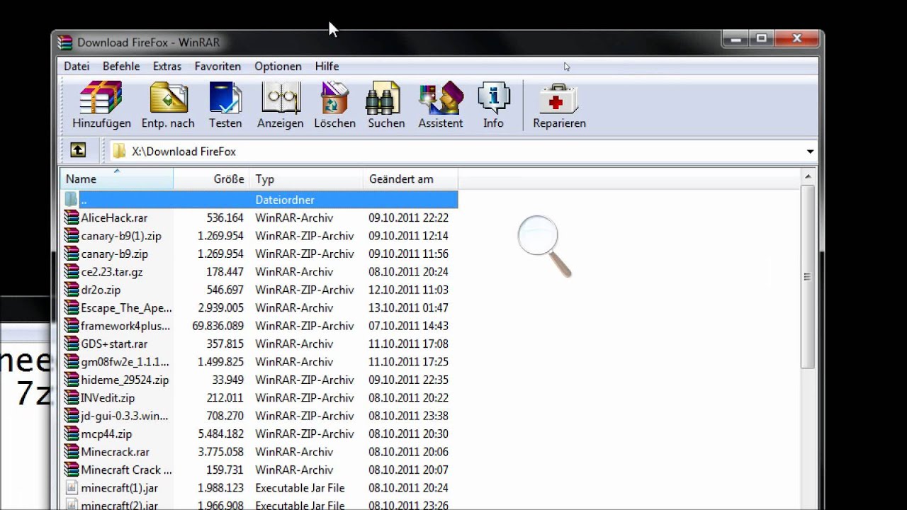Select the hideme_29524.zip file icon
This screenshot has width=907, height=510.
[71, 380]
